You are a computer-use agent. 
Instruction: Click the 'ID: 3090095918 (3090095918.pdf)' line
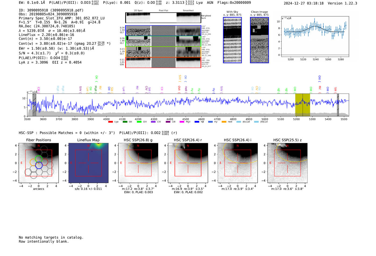click(x=51, y=10)
